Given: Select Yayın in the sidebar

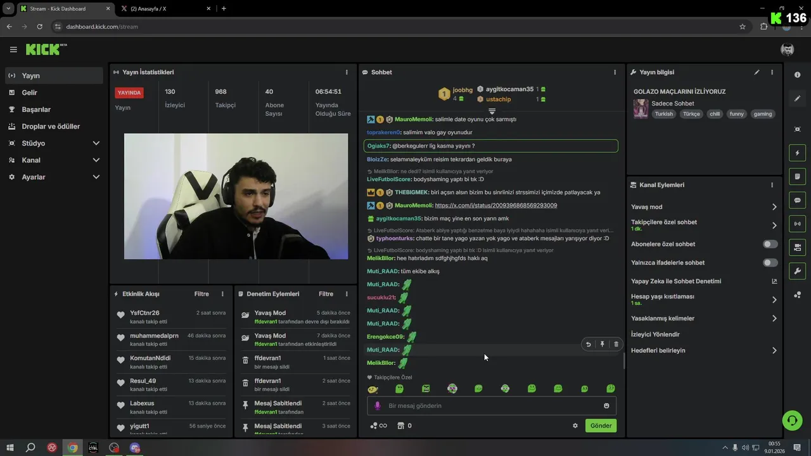Looking at the screenshot, I should [x=54, y=75].
